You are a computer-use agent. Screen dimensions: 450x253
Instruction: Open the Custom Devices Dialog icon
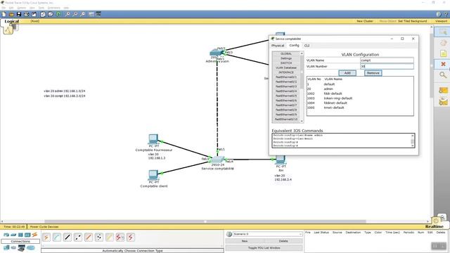[98, 14]
